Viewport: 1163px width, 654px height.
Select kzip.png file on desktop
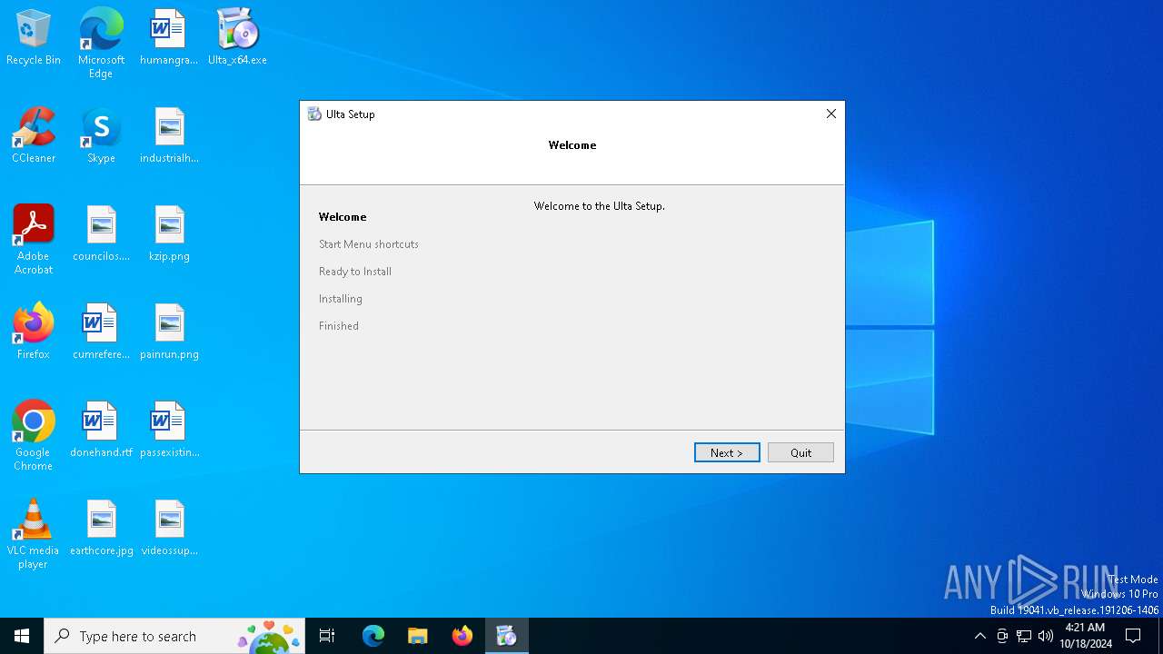169,234
